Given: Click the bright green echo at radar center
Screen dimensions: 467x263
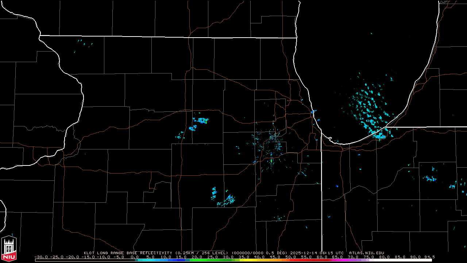Looking at the screenshot, I should [x=271, y=160].
